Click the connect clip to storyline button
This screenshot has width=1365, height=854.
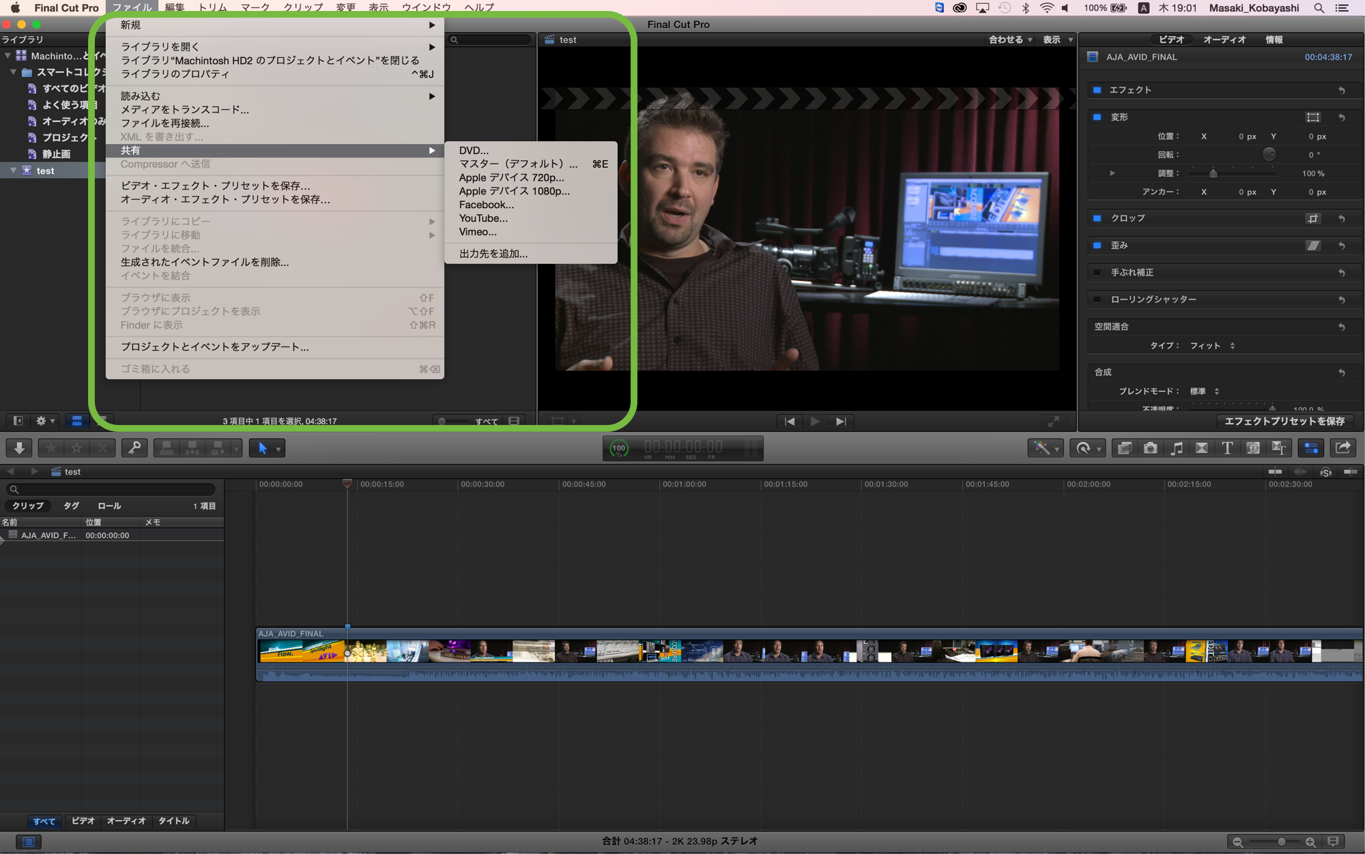[167, 448]
